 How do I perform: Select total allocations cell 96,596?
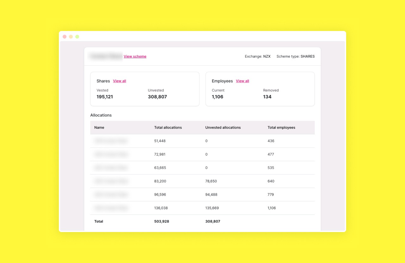tap(160, 195)
